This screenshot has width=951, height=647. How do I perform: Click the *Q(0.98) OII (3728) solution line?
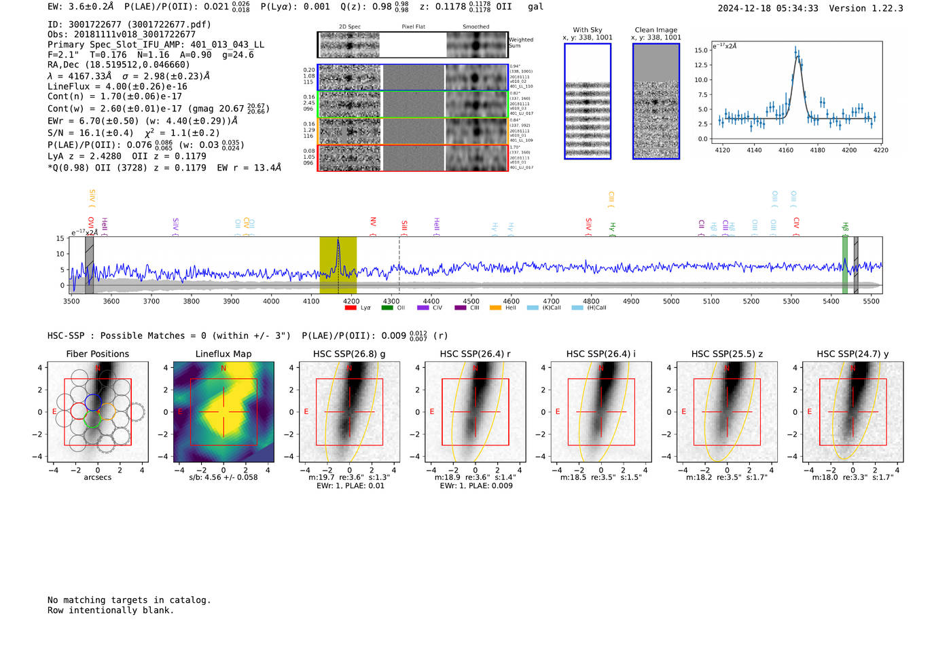point(164,168)
